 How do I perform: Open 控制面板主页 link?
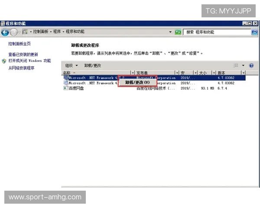pos(19,44)
